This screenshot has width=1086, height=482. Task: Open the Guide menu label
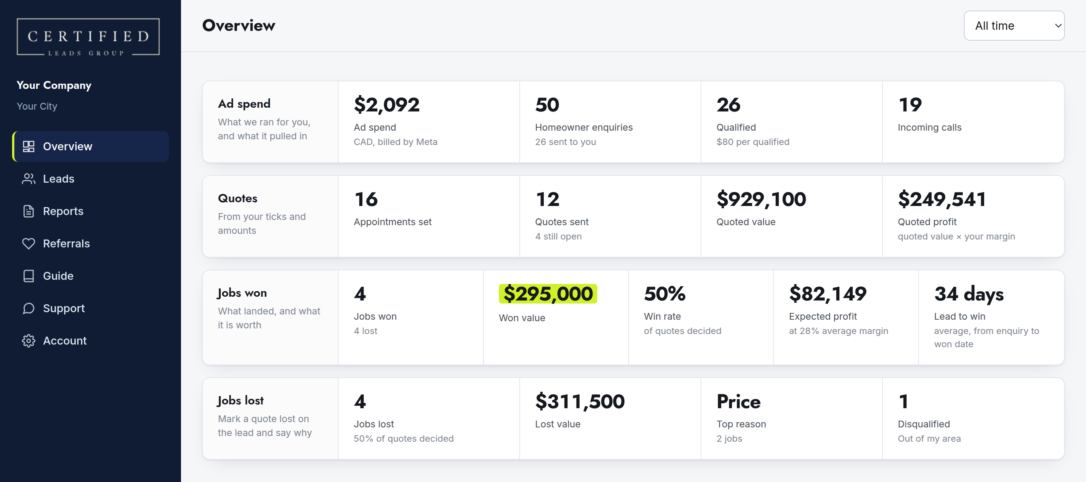(x=58, y=276)
